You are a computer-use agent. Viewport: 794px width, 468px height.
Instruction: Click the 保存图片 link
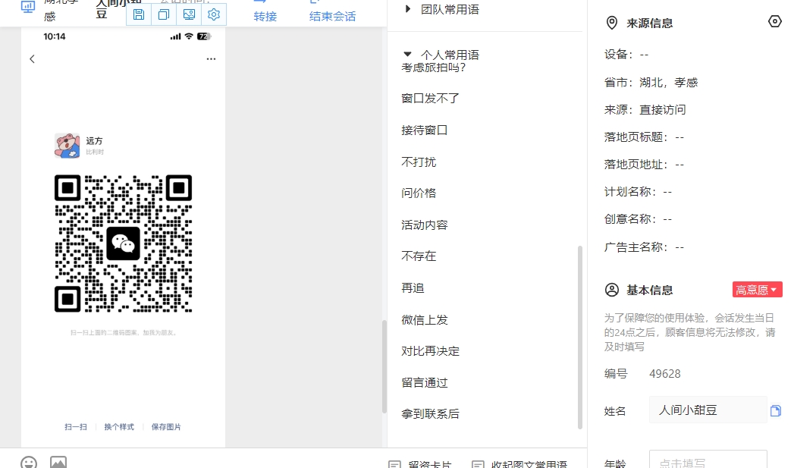click(x=166, y=427)
